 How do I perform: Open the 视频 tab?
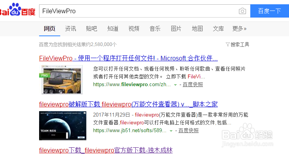click(134, 29)
